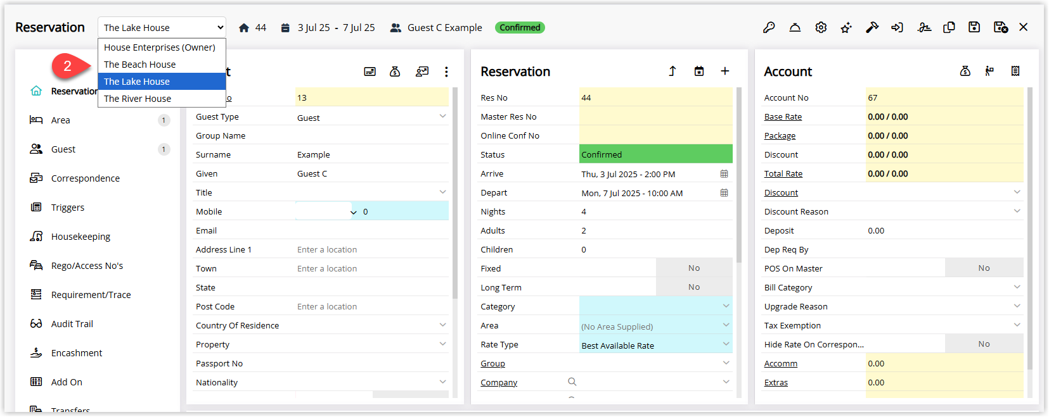Open the Depart date calendar picker

tap(724, 192)
